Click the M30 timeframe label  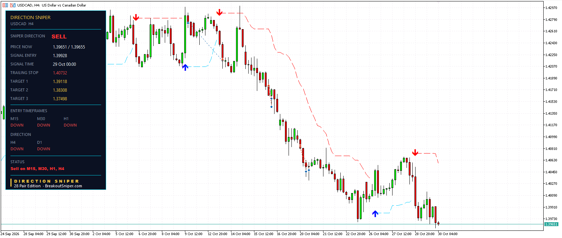click(41, 119)
